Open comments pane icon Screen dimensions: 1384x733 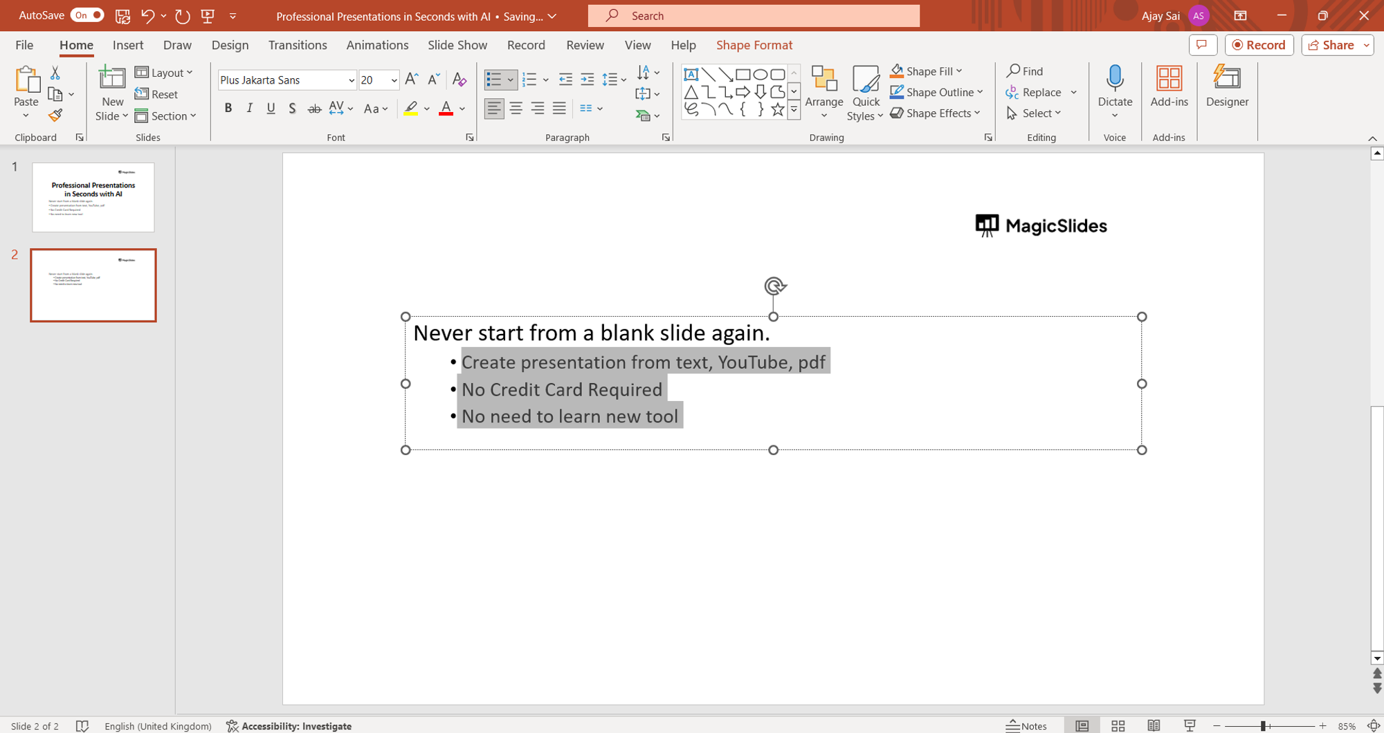1203,45
